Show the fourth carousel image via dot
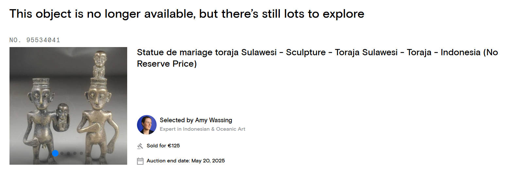The height and width of the screenshot is (183, 512). click(75, 153)
